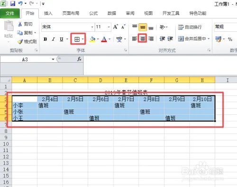
Task: Open the 复制 dropdown arrow
Action: click(x=35, y=33)
